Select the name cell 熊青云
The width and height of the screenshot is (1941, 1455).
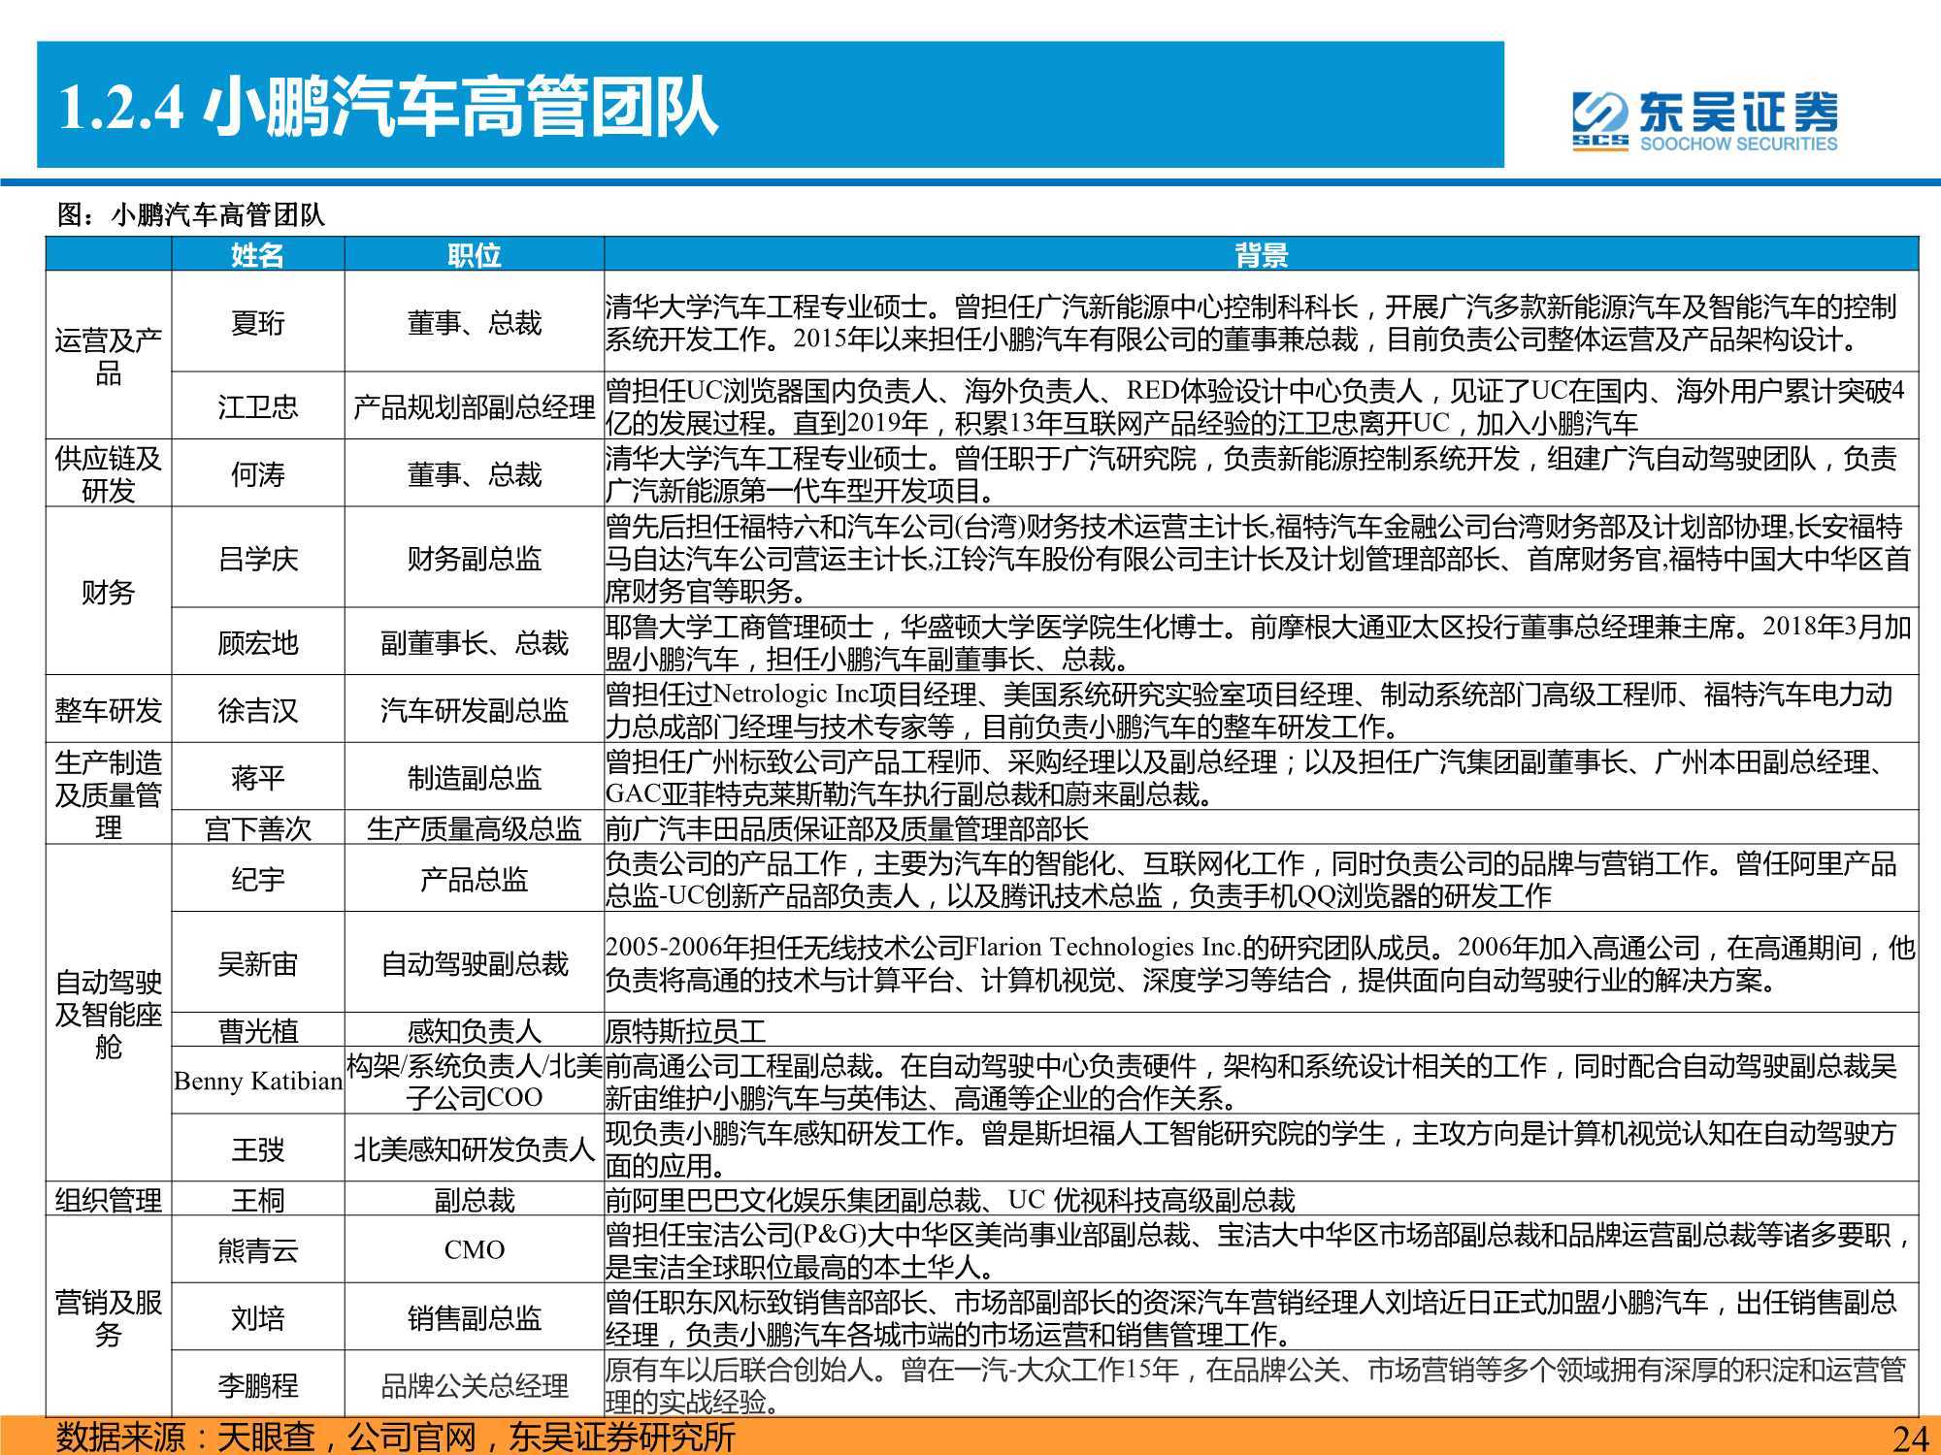(257, 1249)
